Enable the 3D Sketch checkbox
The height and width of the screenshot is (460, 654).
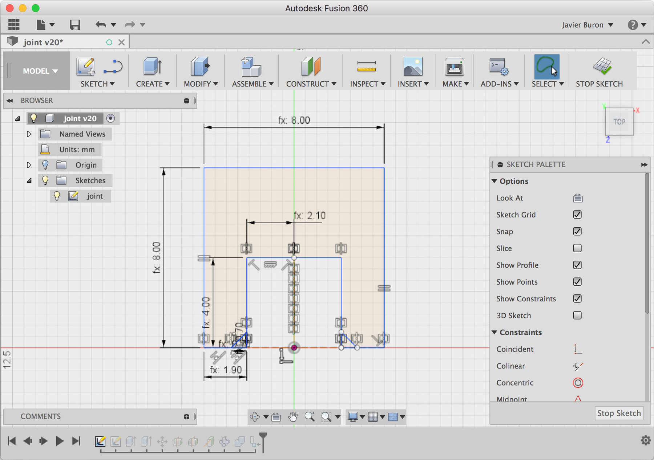click(x=577, y=315)
